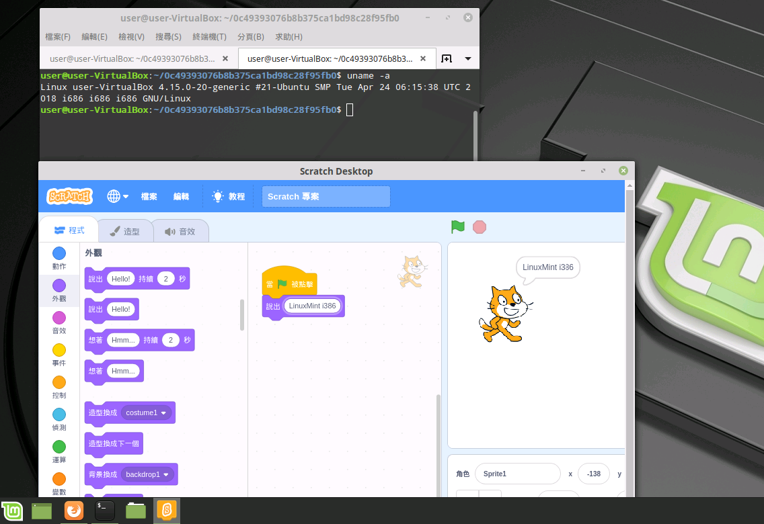Select the 動作 motion category circle

coord(59,253)
